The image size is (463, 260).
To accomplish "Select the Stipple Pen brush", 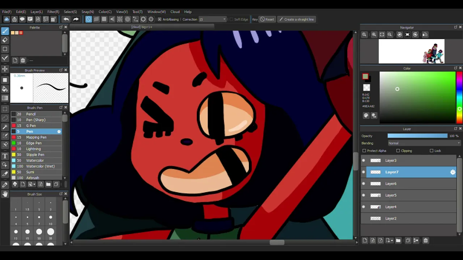I will pyautogui.click(x=36, y=155).
